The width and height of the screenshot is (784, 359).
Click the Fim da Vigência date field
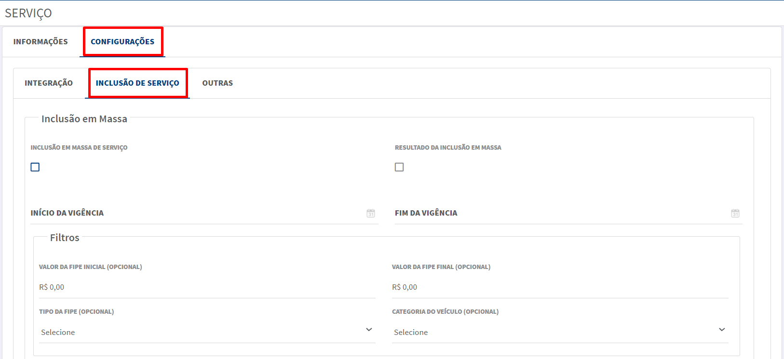click(568, 213)
